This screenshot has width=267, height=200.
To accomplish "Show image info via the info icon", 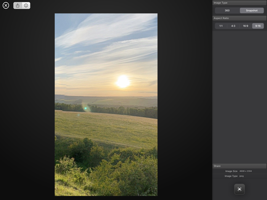I will point(26,6).
